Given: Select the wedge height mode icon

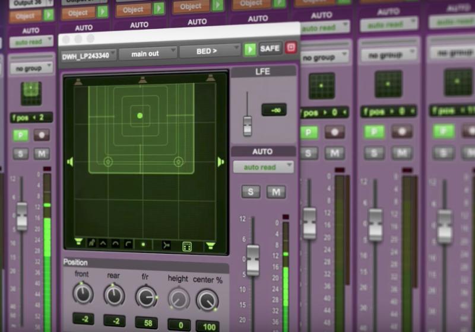Looking at the screenshot, I should (x=103, y=243).
